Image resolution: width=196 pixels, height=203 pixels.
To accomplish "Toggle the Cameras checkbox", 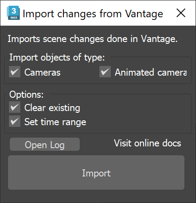I will click(x=15, y=72).
